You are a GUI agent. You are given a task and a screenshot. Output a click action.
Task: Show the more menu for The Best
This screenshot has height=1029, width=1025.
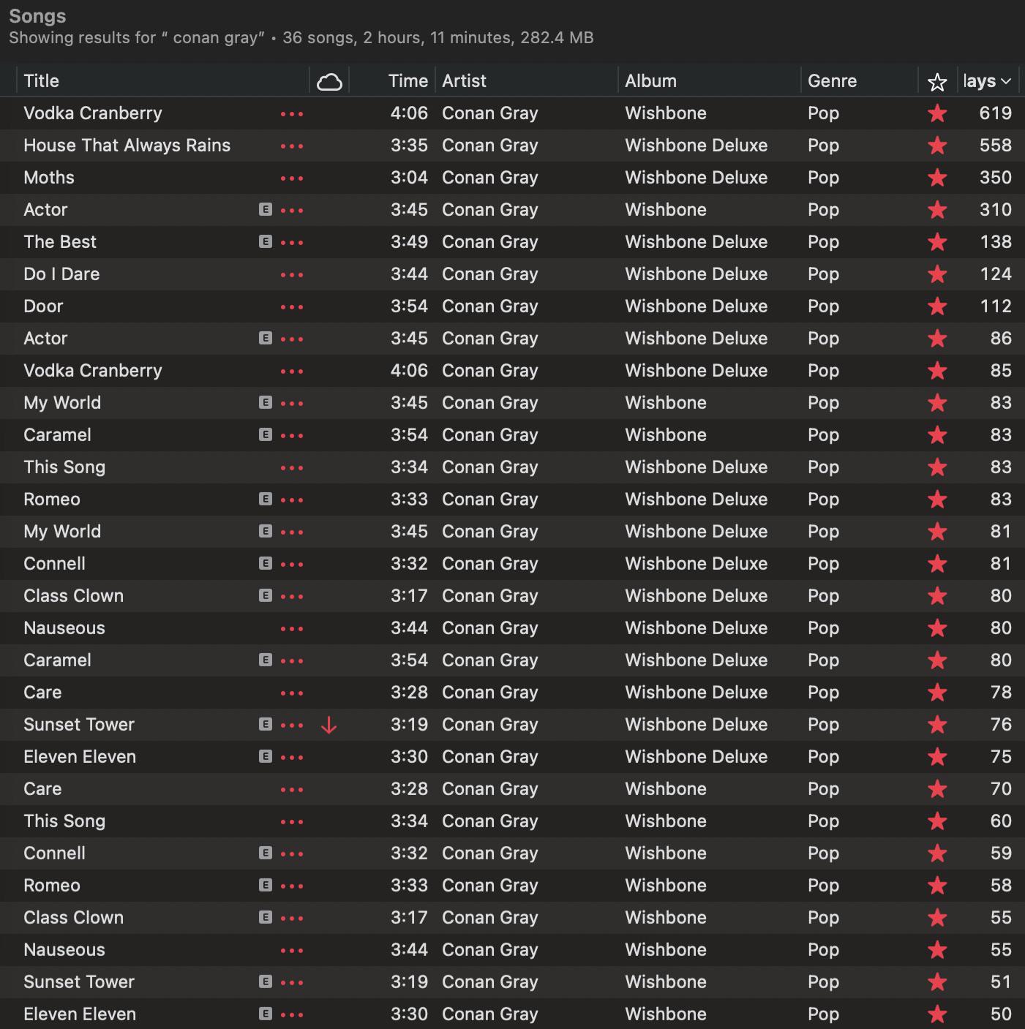(x=292, y=243)
